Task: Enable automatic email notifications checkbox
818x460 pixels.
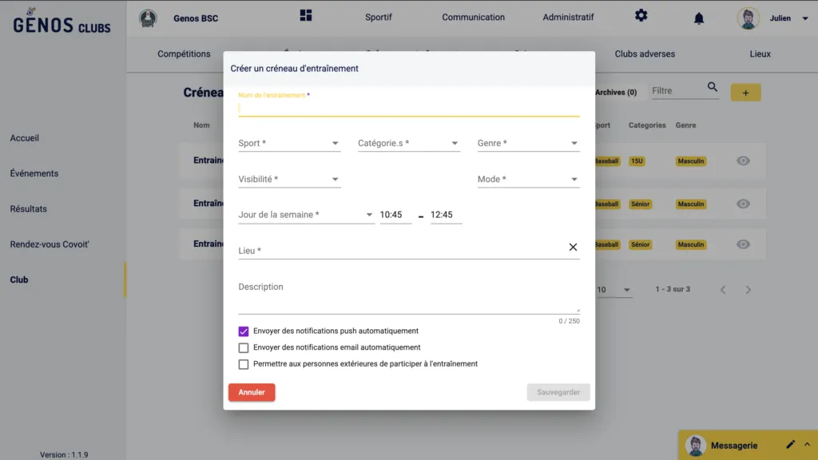Action: [x=244, y=348]
